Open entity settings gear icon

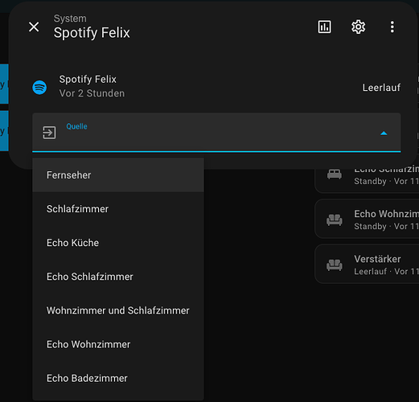pos(358,27)
